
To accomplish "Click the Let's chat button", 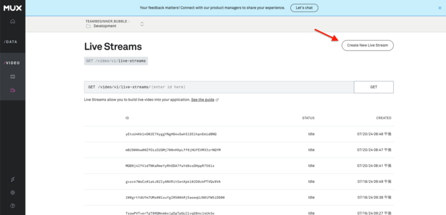I will pos(304,8).
